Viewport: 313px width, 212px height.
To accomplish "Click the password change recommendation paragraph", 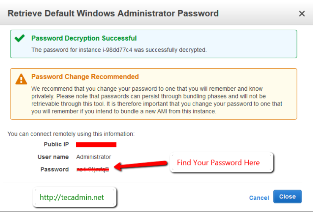I will click(x=156, y=100).
